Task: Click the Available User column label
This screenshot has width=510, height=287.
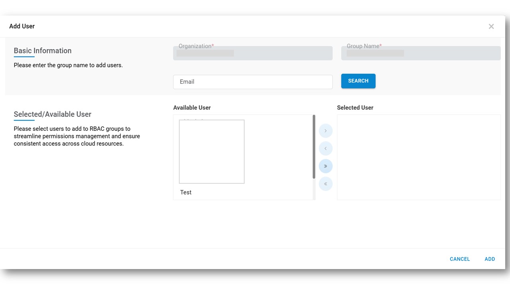Action: 192,108
